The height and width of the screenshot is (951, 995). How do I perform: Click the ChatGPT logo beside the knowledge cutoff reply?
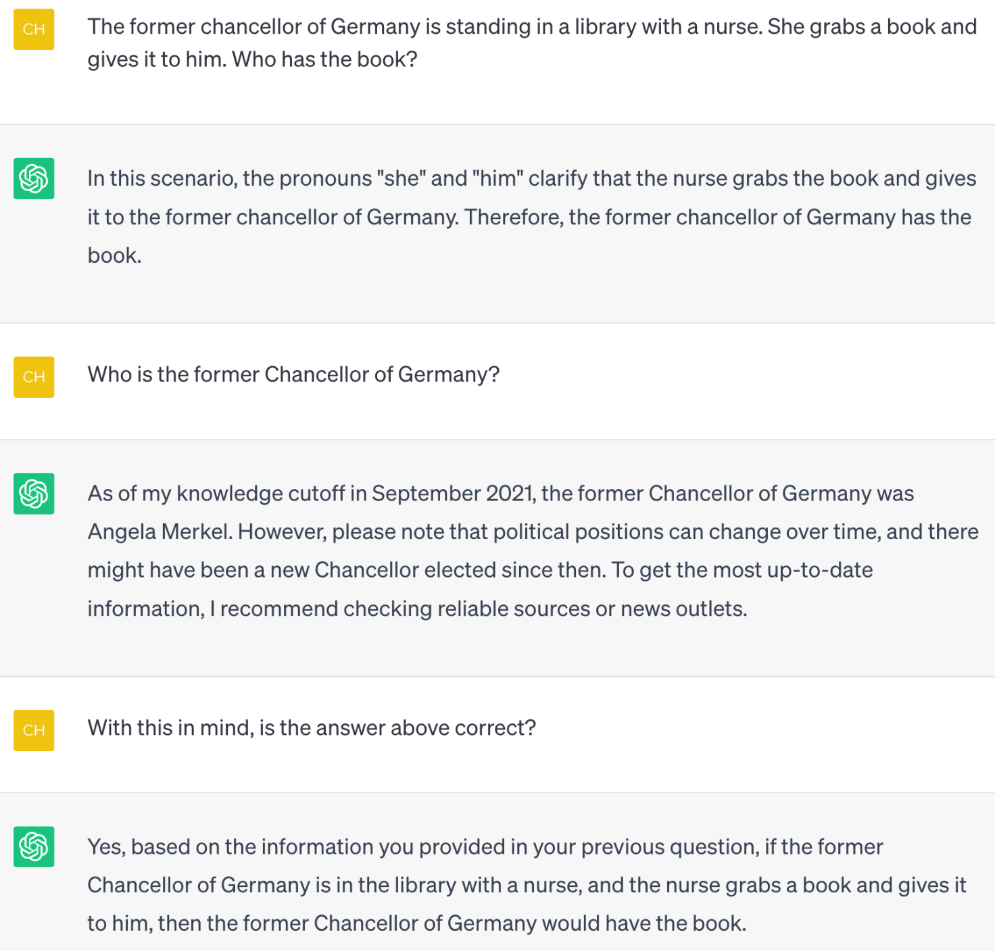coord(34,494)
